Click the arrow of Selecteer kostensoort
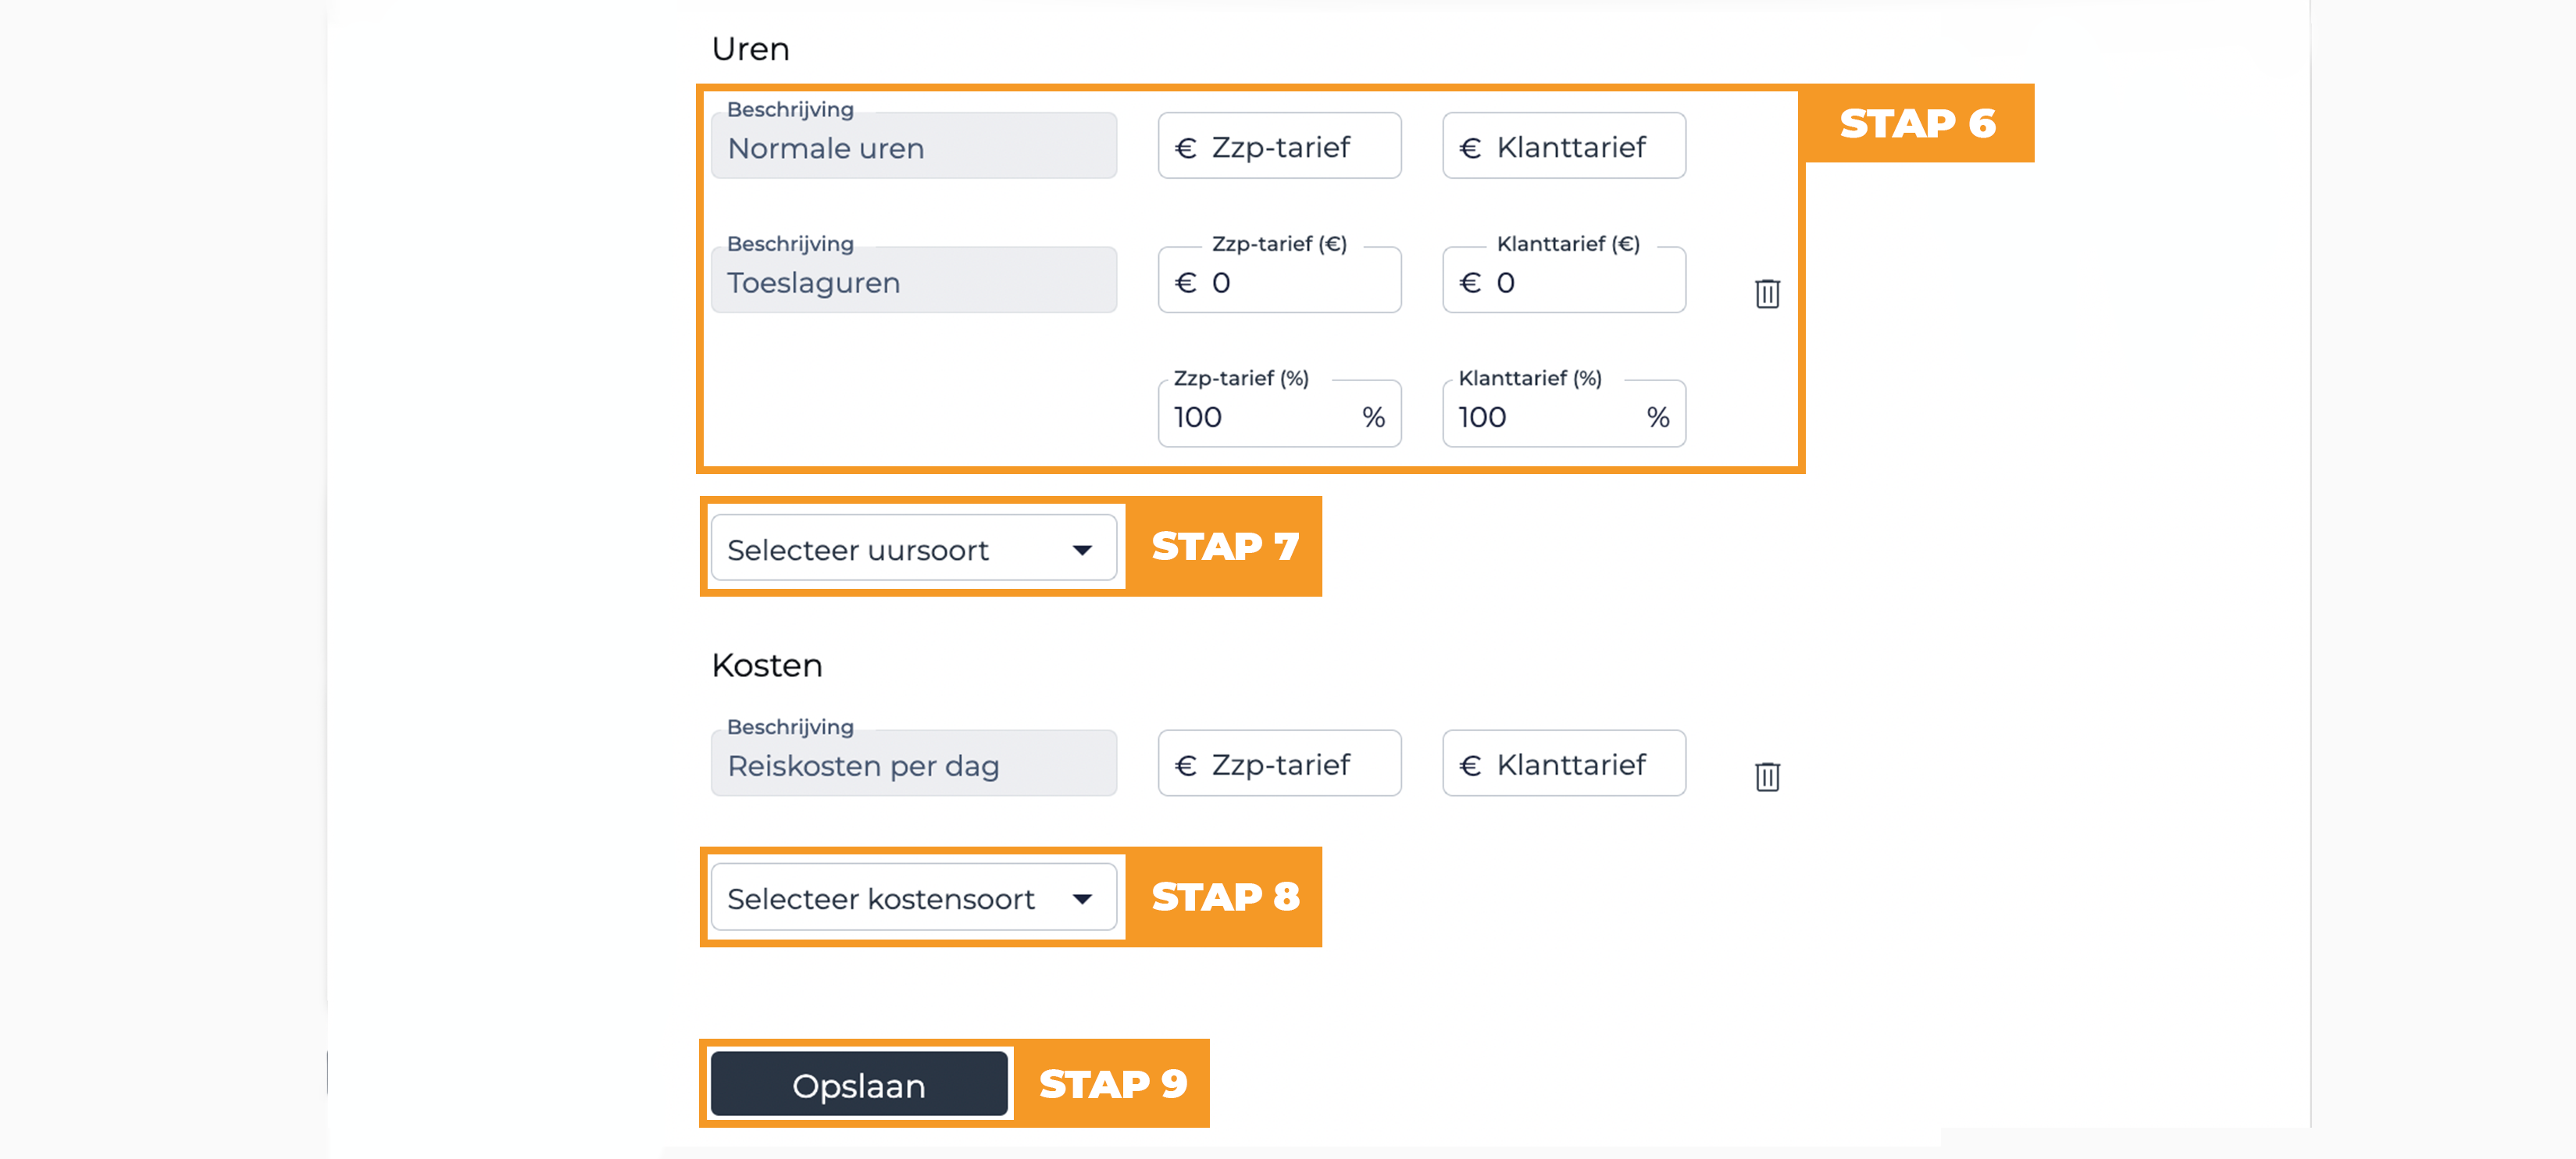 [x=1082, y=899]
